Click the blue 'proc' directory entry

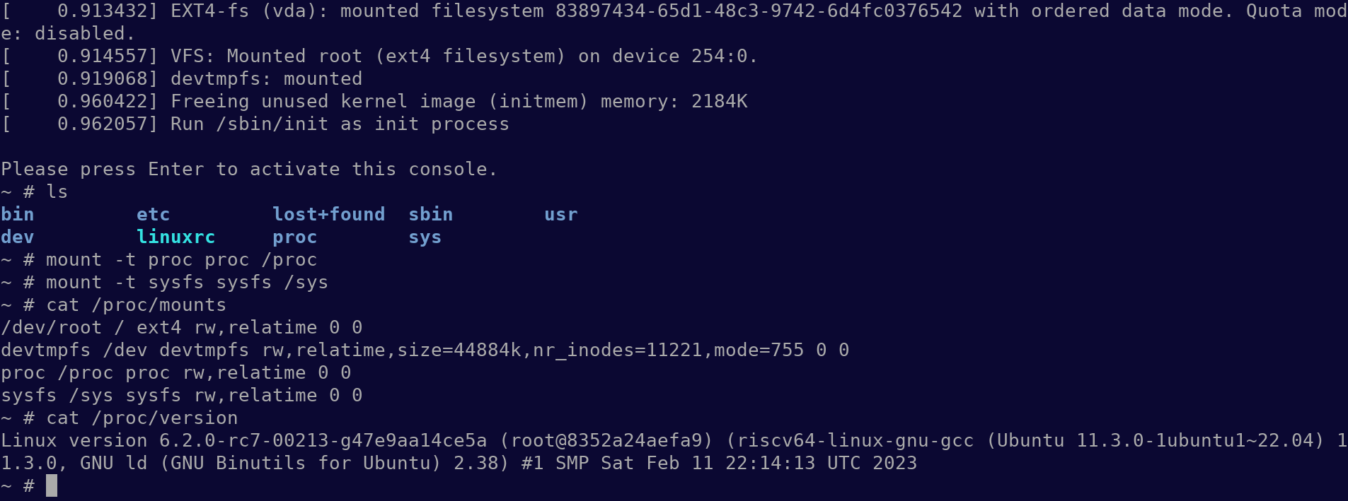(x=294, y=237)
